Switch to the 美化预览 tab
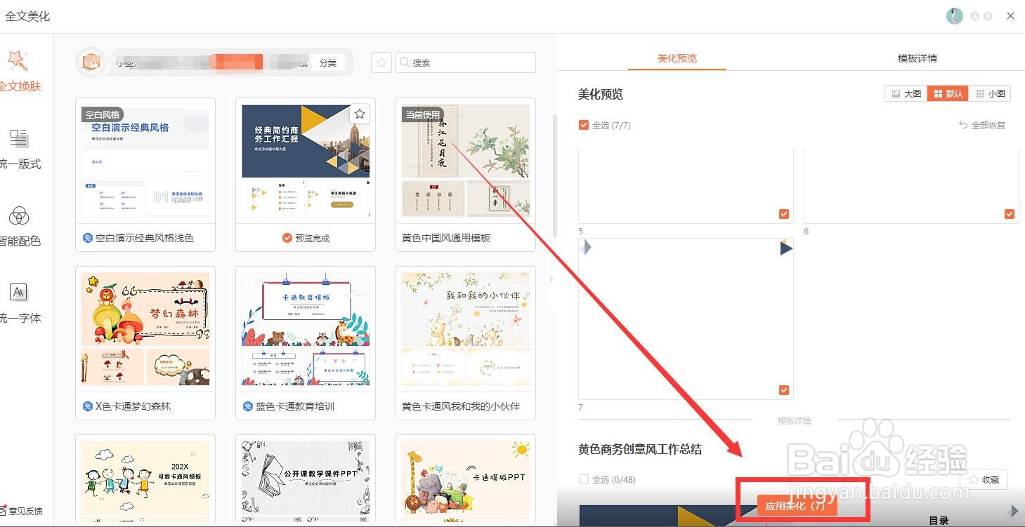The image size is (1025, 527). (677, 58)
